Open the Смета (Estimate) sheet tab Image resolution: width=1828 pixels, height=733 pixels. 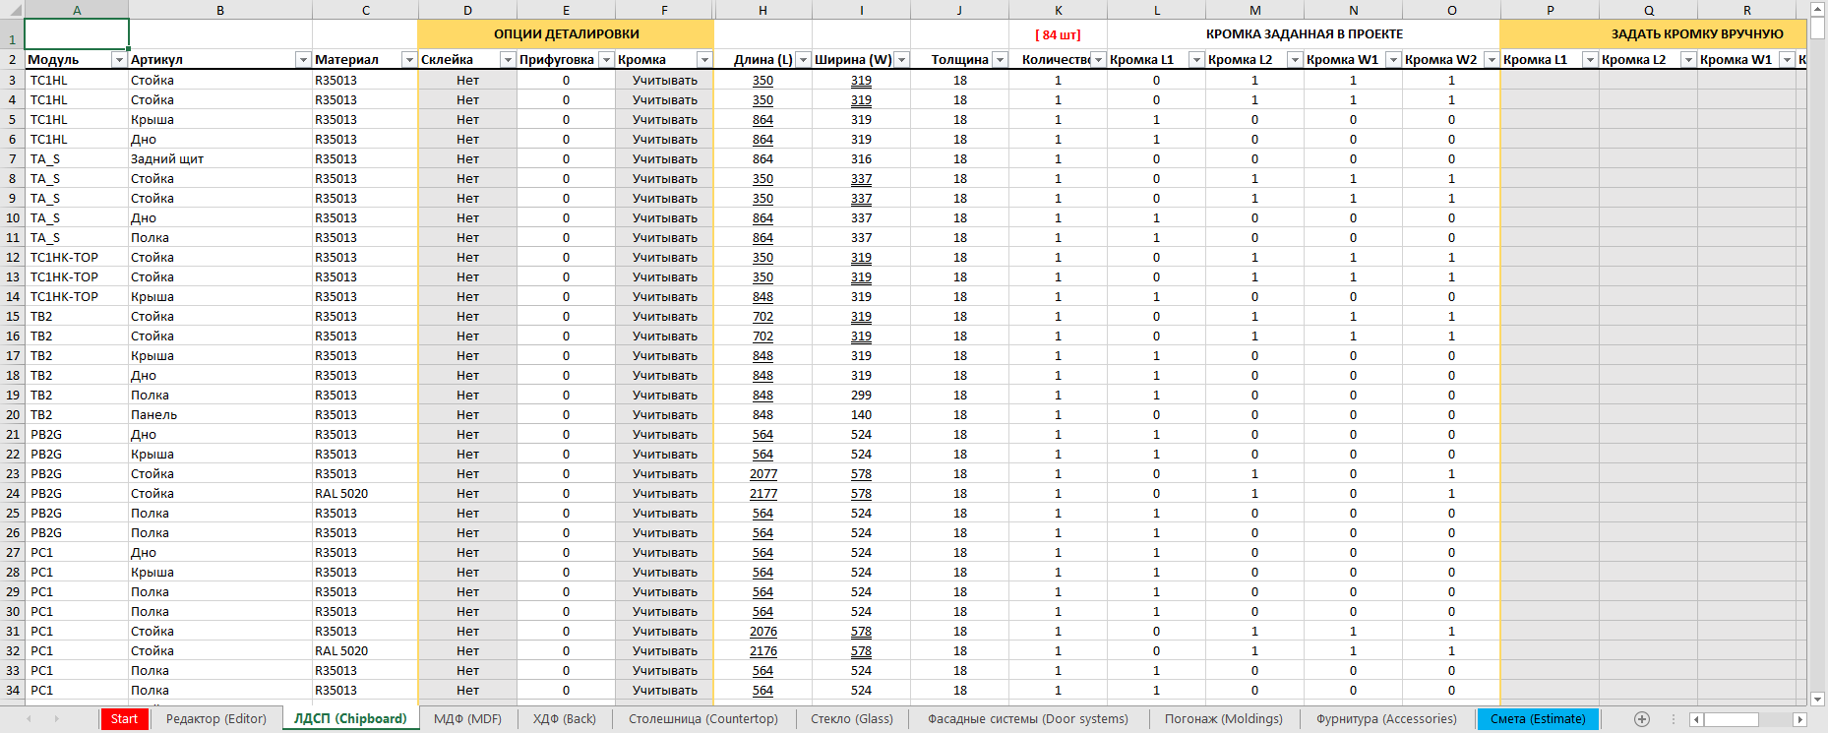(1538, 719)
